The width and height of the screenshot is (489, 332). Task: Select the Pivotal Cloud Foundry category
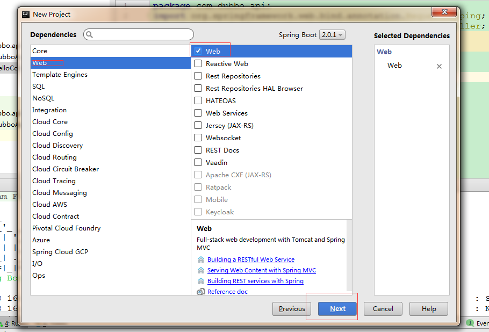click(110, 228)
